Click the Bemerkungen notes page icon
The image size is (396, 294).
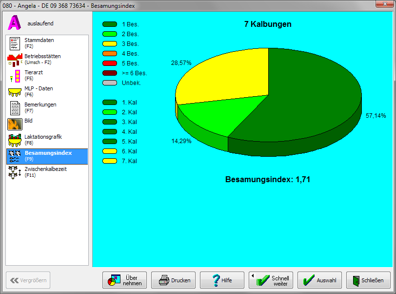[x=15, y=108]
